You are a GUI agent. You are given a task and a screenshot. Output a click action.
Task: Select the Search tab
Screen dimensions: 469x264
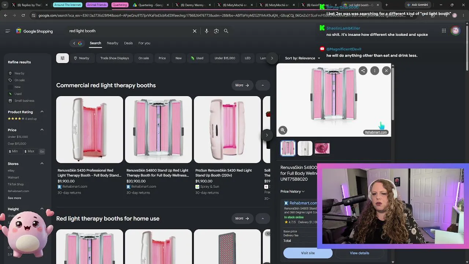pyautogui.click(x=95, y=43)
